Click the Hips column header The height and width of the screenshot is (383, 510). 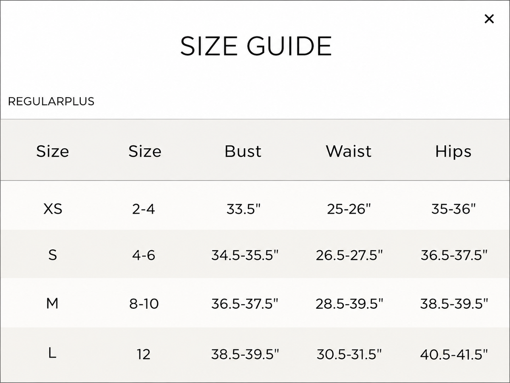(453, 152)
